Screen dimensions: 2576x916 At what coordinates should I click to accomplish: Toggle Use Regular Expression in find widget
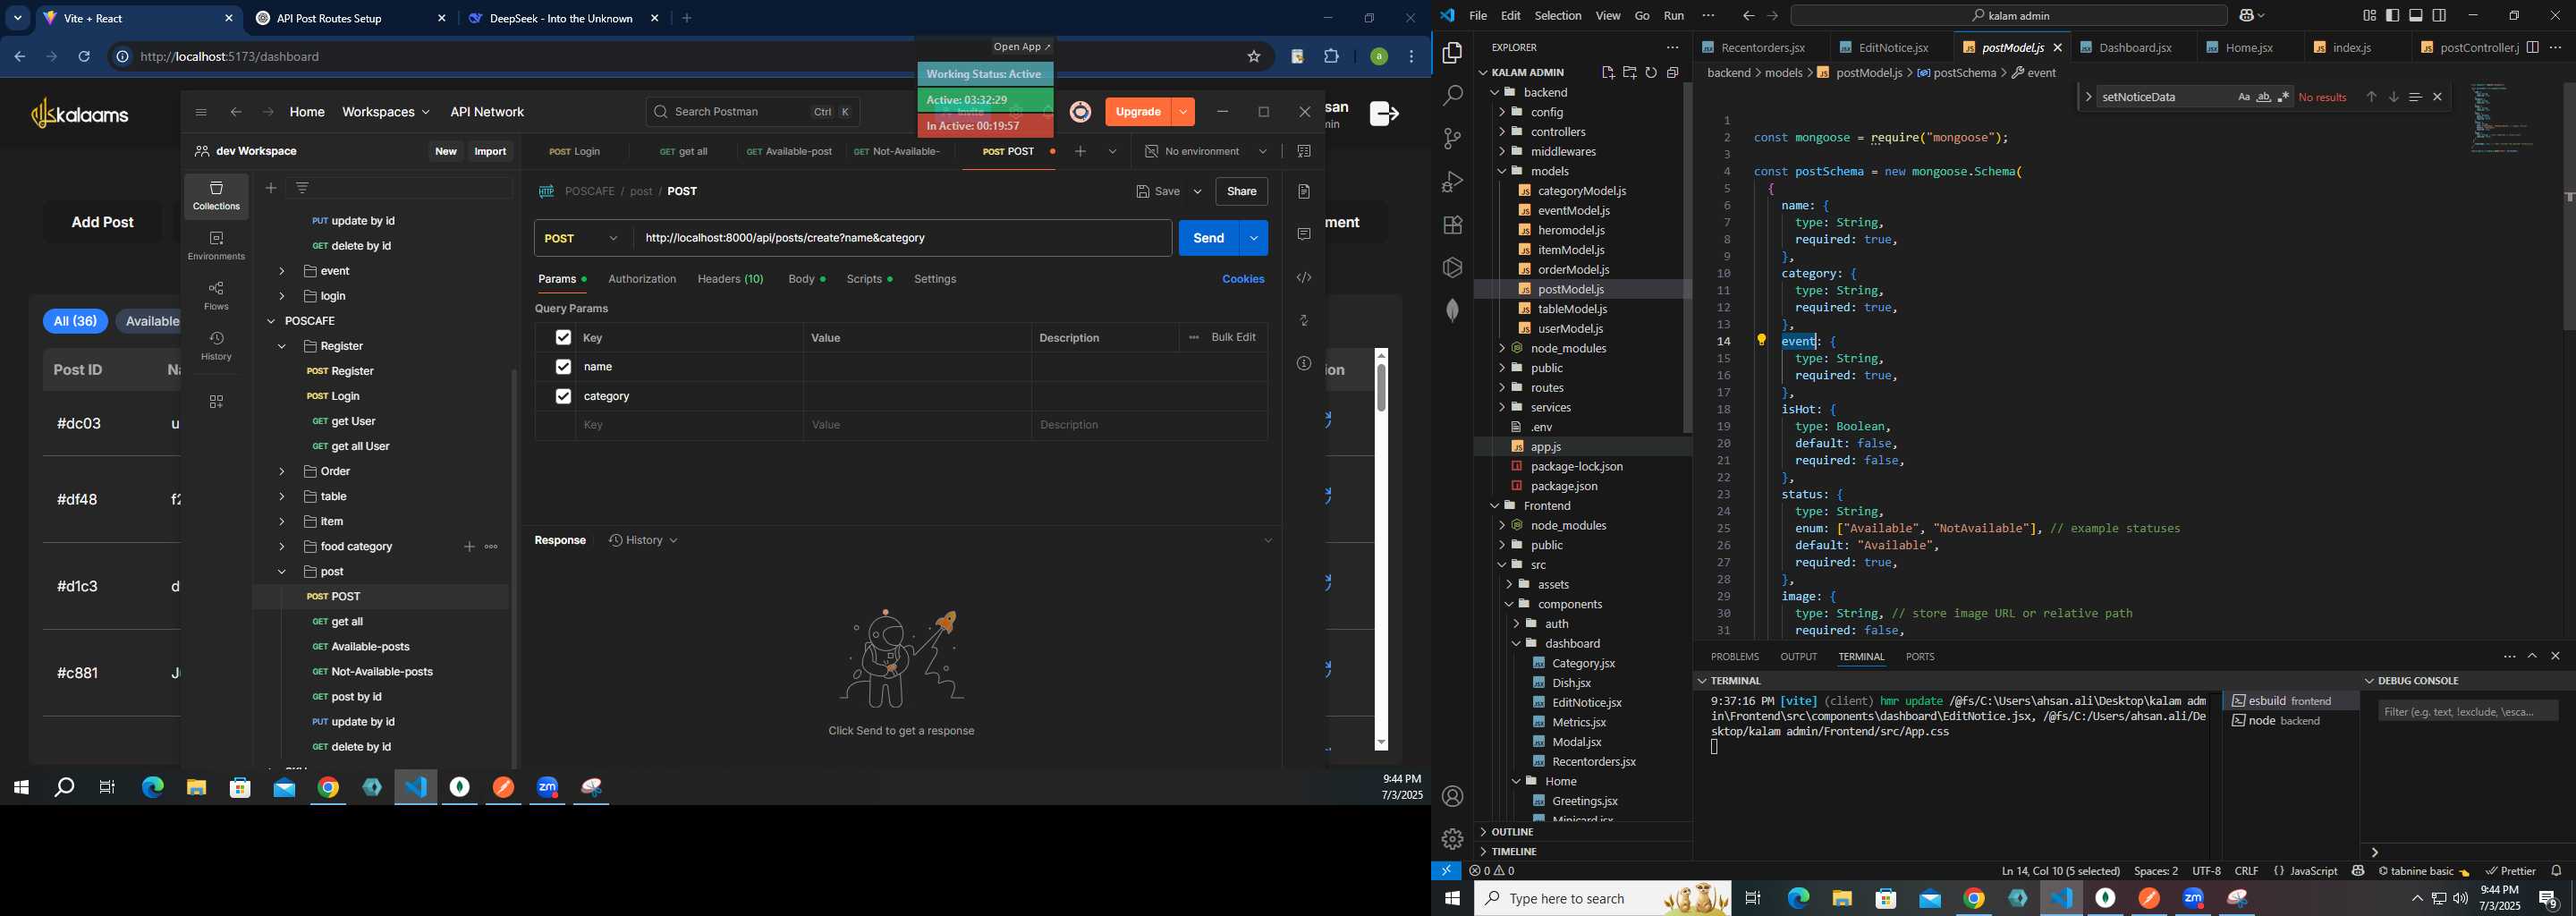pyautogui.click(x=2283, y=97)
